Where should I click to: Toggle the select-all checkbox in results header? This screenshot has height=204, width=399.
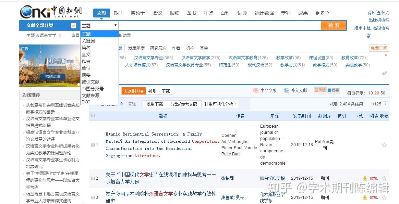tap(92, 116)
